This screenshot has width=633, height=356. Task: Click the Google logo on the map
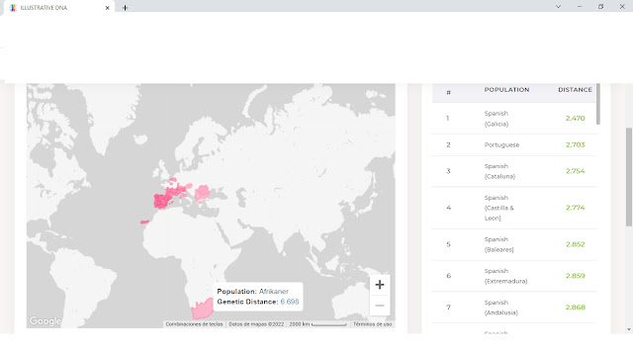pyautogui.click(x=45, y=320)
